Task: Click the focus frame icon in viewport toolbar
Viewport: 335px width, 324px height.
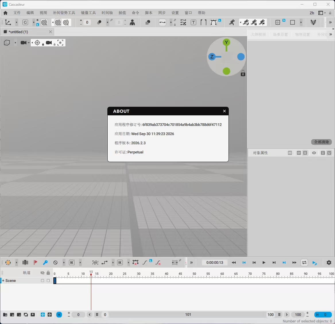Action: pos(61,43)
